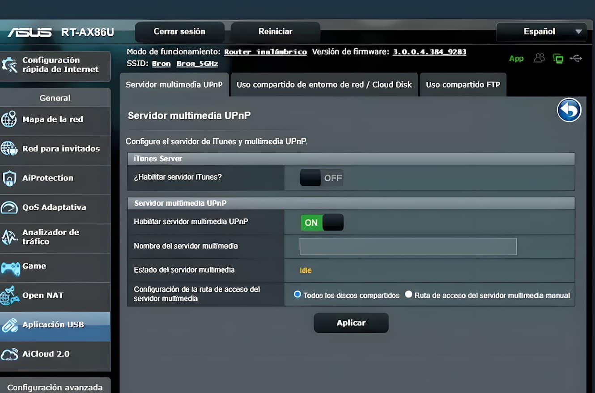Click the Red para invitados icon
Viewport: 595px width, 393px height.
9,149
